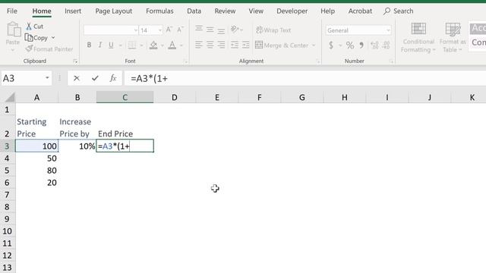Open Format as Table menu
486x273 pixels.
tap(453, 38)
